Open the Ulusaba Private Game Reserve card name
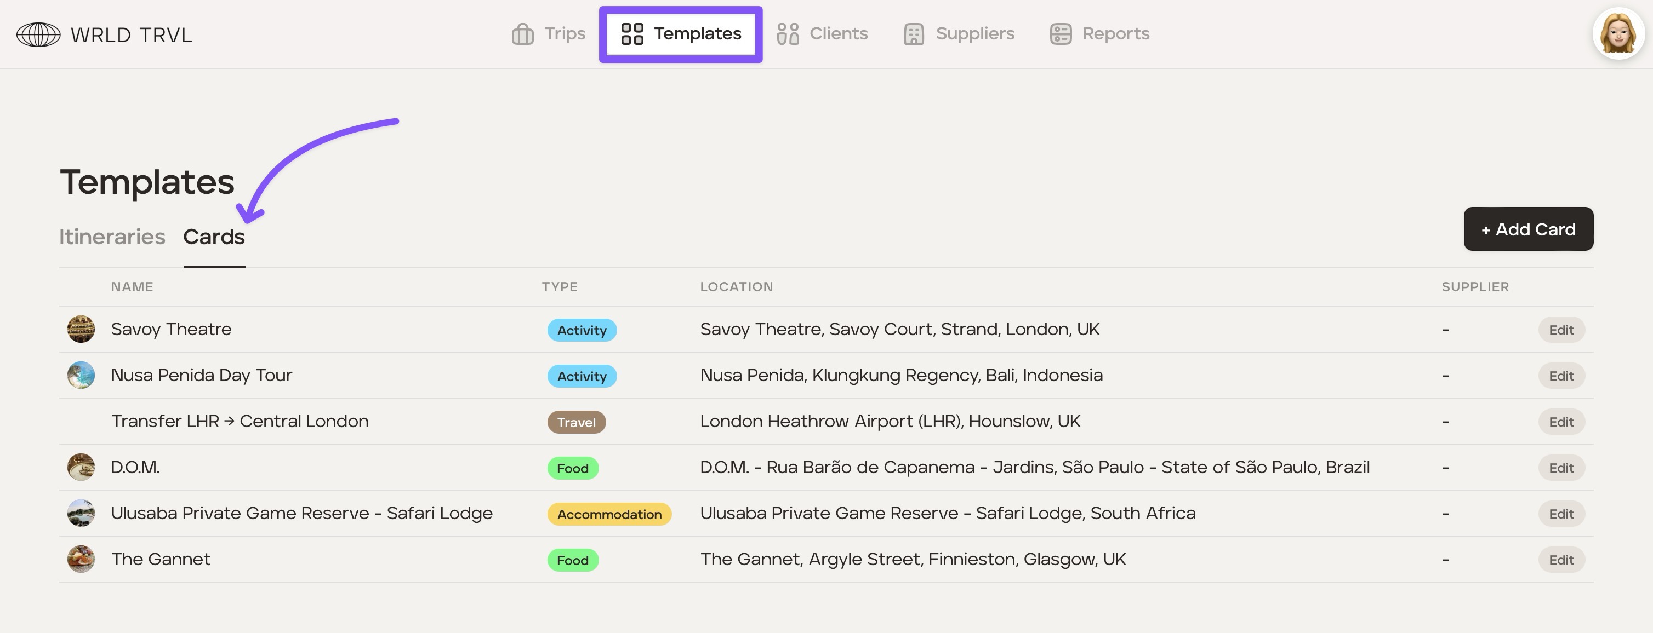This screenshot has height=633, width=1653. click(301, 513)
